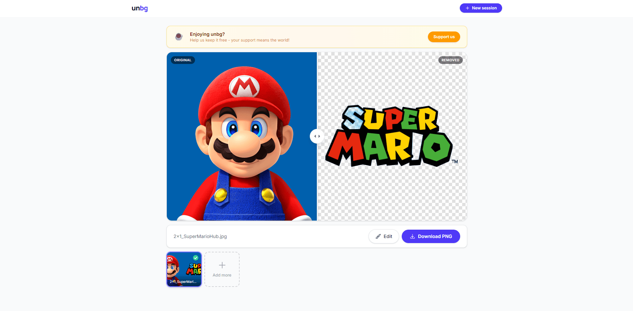Click the brush icon on the Edit button
The image size is (633, 311).
(378, 236)
